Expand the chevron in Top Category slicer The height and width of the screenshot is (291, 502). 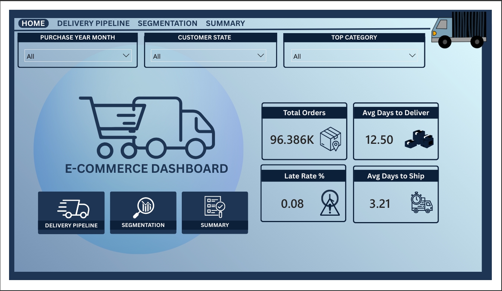413,56
